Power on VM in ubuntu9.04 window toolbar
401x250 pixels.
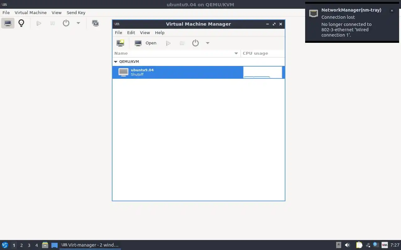[39, 23]
